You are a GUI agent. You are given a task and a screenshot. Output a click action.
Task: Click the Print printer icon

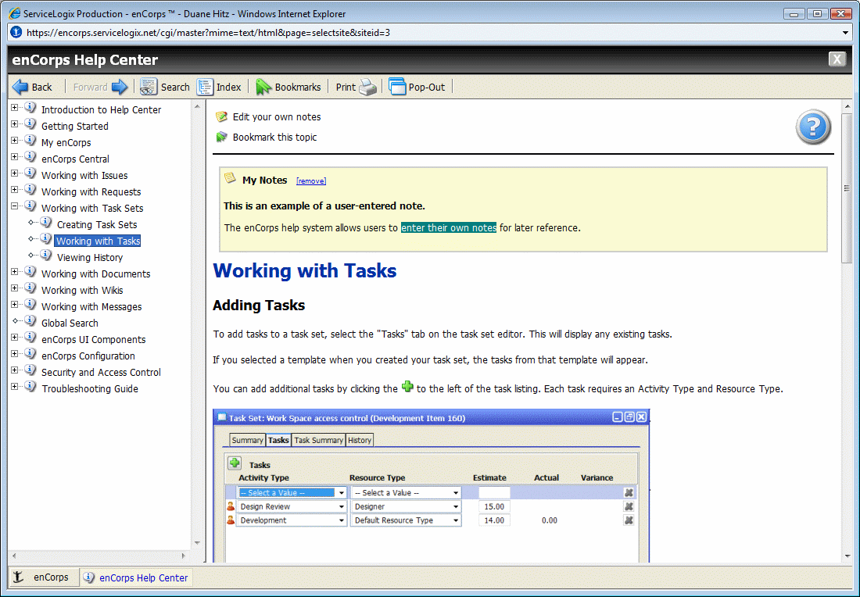coord(367,87)
